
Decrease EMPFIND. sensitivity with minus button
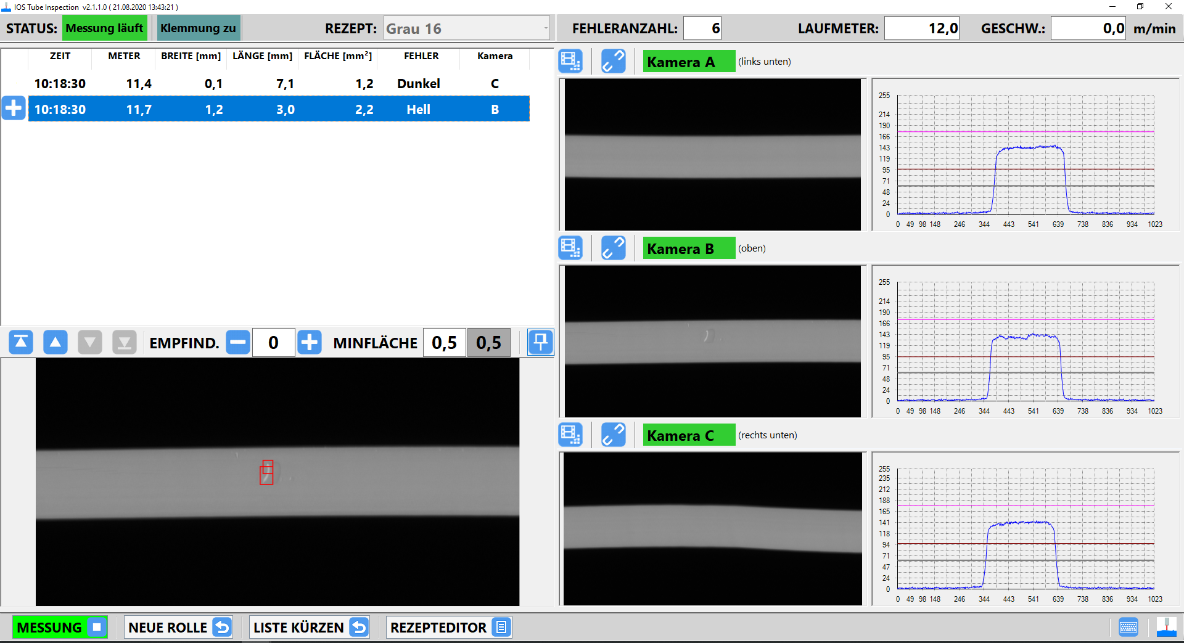(238, 342)
